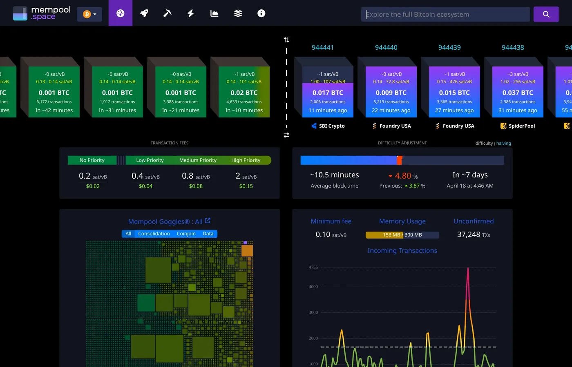The height and width of the screenshot is (367, 572).
Task: Open mined block with 0.009 BTC
Action: coord(391,92)
